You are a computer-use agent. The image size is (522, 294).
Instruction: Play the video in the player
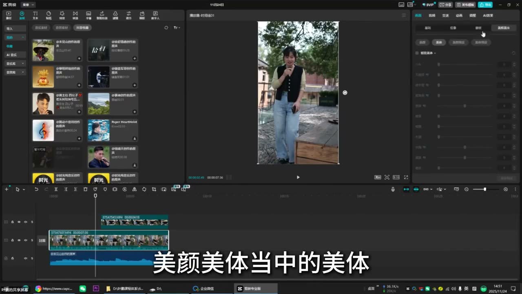298,177
